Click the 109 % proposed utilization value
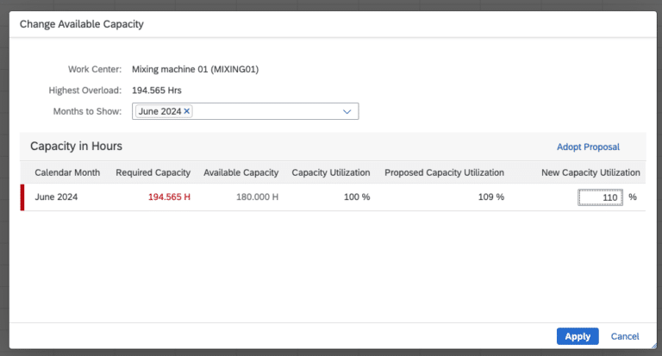 (491, 197)
